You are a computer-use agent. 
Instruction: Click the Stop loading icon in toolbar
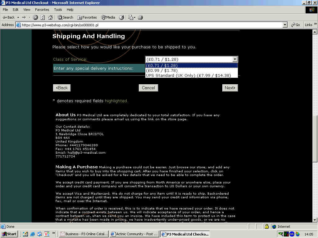coord(35,17)
